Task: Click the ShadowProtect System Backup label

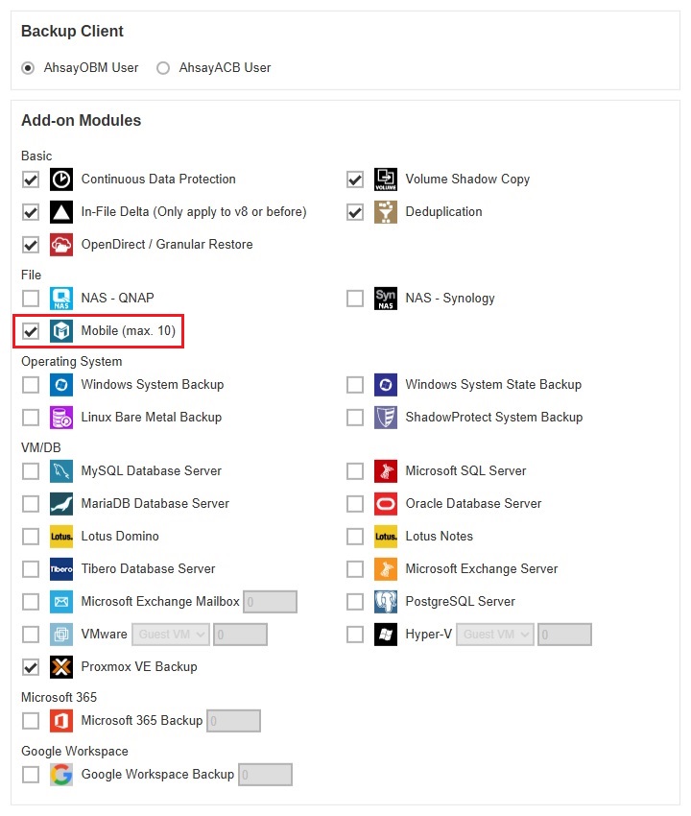Action: pos(494,418)
